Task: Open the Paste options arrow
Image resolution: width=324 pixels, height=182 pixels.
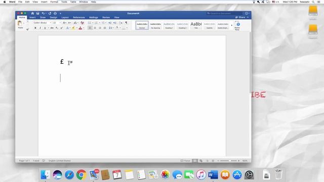Action: pyautogui.click(x=24, y=23)
